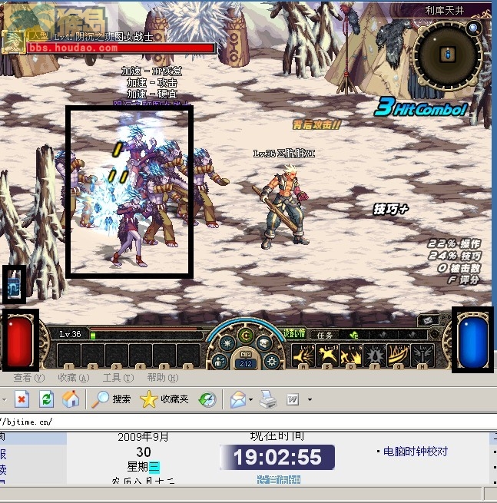
Task: Select empty quick item slot 6
Action: point(188,356)
